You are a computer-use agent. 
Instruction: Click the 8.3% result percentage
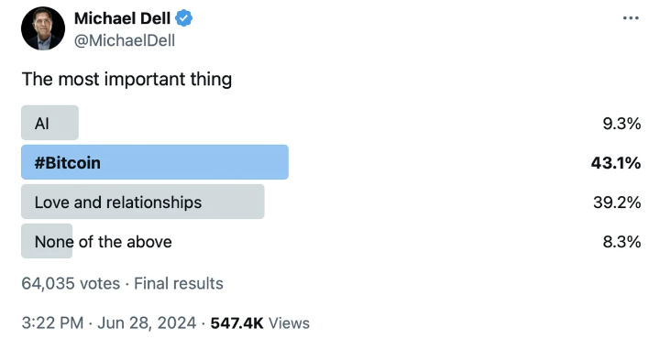tap(621, 242)
